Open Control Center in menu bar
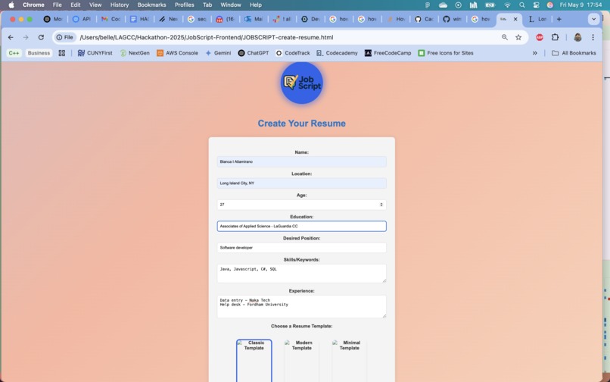Image resolution: width=610 pixels, height=382 pixels. pyautogui.click(x=537, y=5)
